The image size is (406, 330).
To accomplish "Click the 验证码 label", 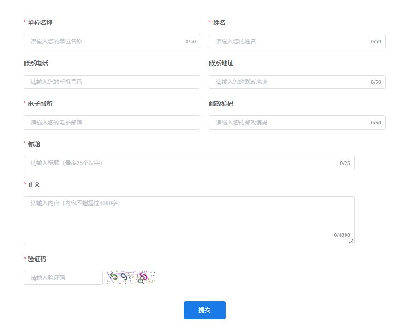I will (37, 259).
